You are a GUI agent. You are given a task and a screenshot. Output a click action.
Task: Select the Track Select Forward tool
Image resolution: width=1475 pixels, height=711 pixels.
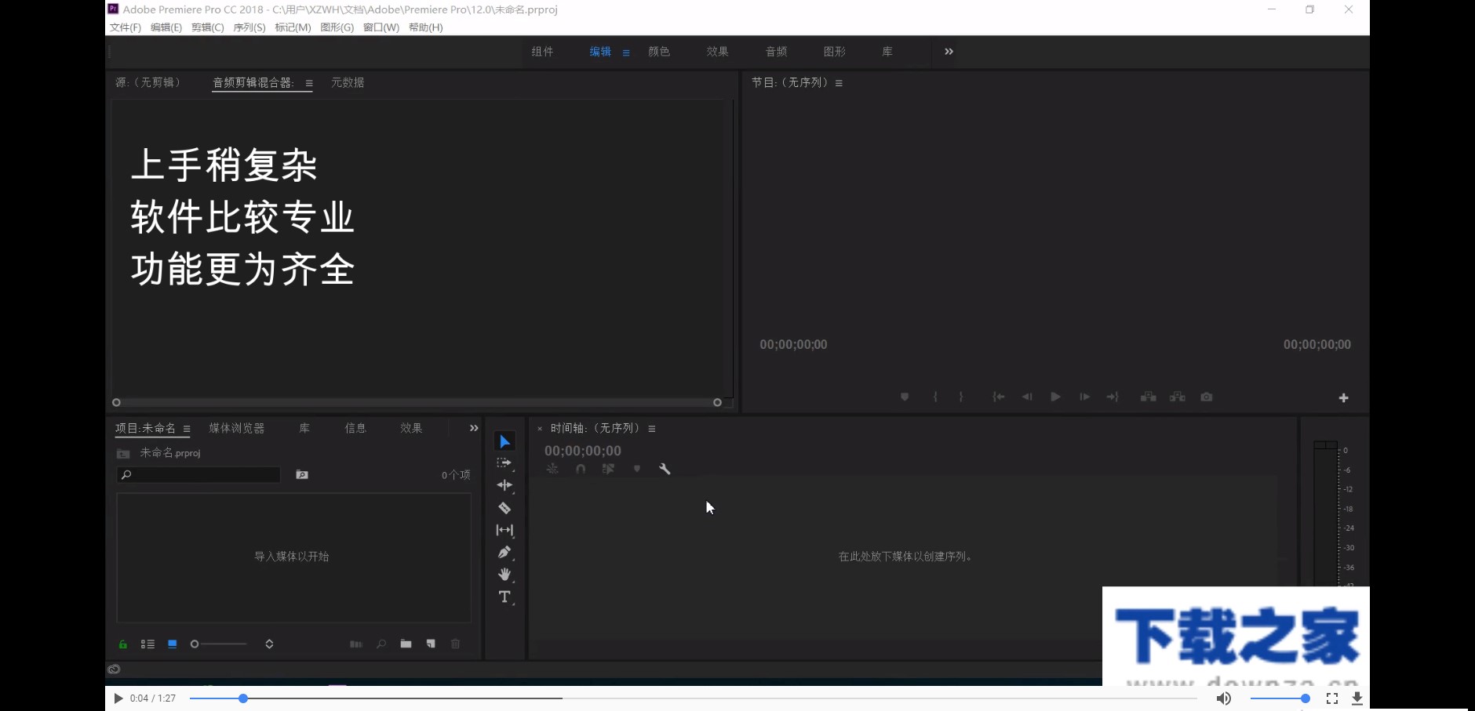point(504,463)
